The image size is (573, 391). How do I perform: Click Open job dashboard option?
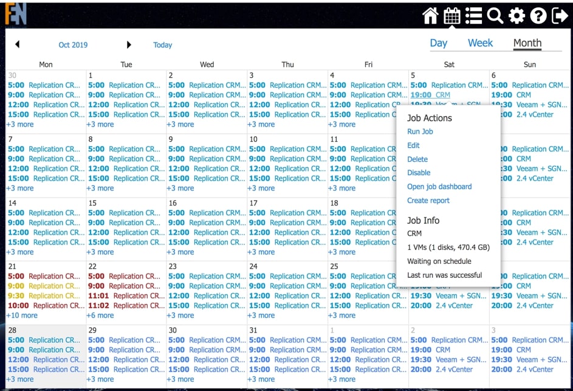(x=439, y=187)
